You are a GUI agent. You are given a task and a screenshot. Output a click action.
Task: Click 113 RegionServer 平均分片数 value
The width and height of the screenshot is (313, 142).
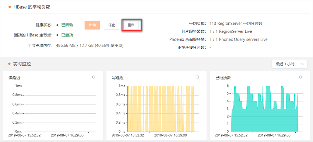pos(236,23)
